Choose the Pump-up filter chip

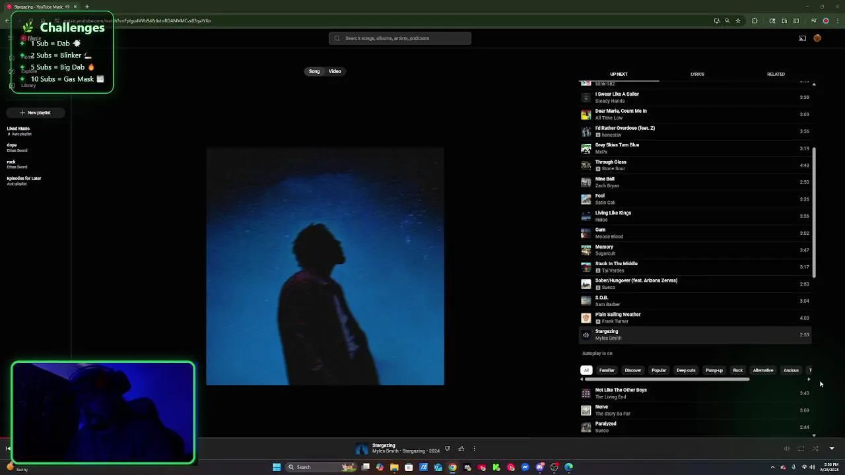tap(714, 370)
